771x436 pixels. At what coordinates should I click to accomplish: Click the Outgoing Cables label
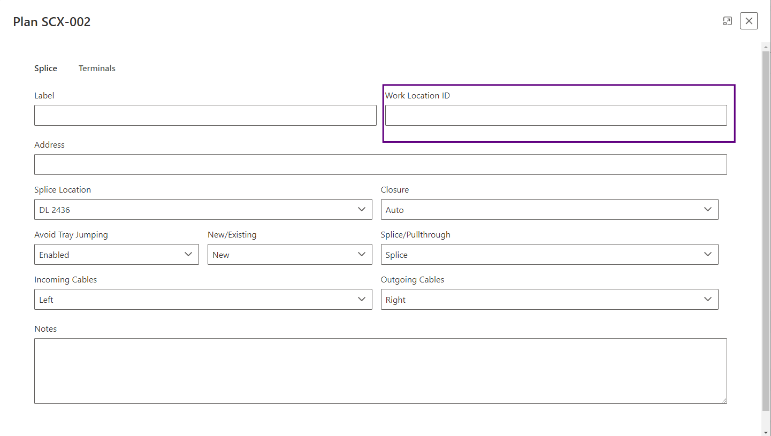(x=413, y=280)
